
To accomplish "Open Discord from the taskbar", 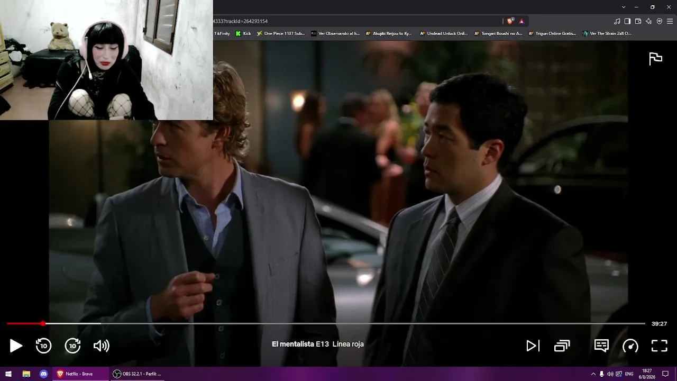I will pos(43,374).
